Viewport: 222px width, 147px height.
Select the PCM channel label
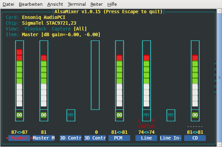pos(119,138)
